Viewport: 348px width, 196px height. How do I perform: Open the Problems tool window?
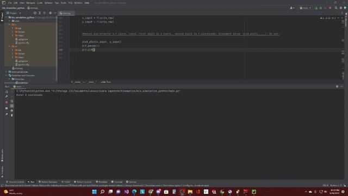coord(102,182)
